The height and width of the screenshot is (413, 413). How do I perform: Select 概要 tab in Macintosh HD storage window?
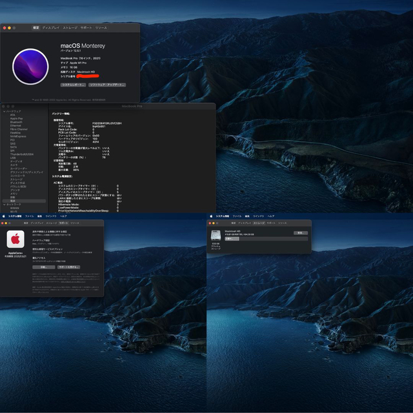tap(234, 223)
